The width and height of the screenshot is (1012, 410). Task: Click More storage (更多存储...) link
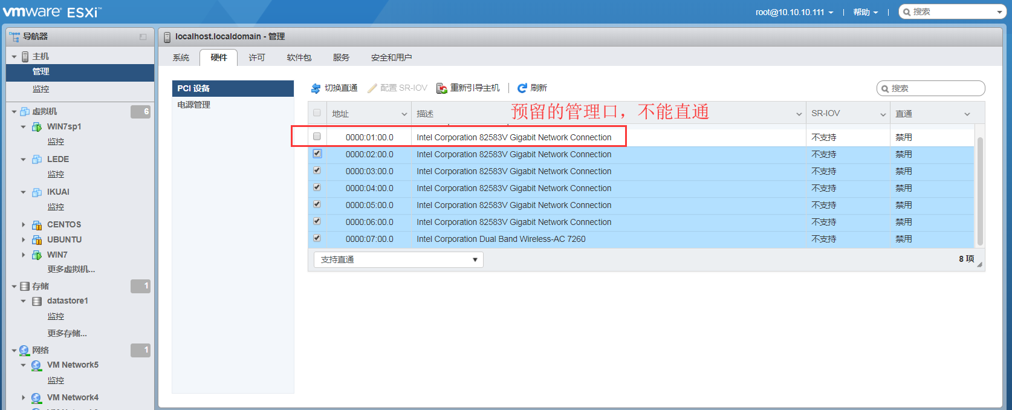pos(67,334)
